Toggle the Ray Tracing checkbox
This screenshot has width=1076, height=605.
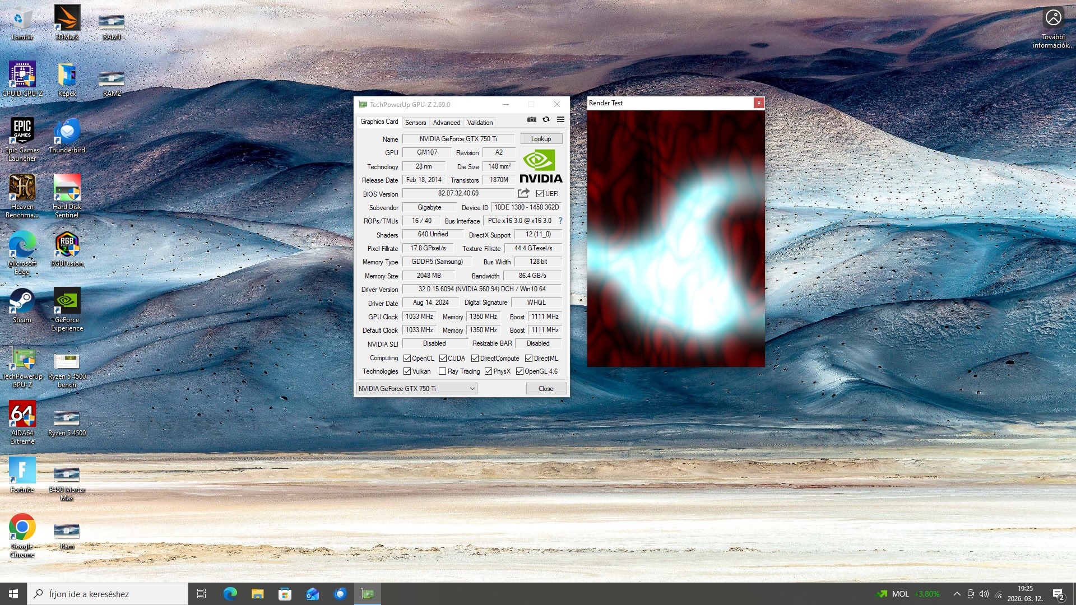pos(442,371)
